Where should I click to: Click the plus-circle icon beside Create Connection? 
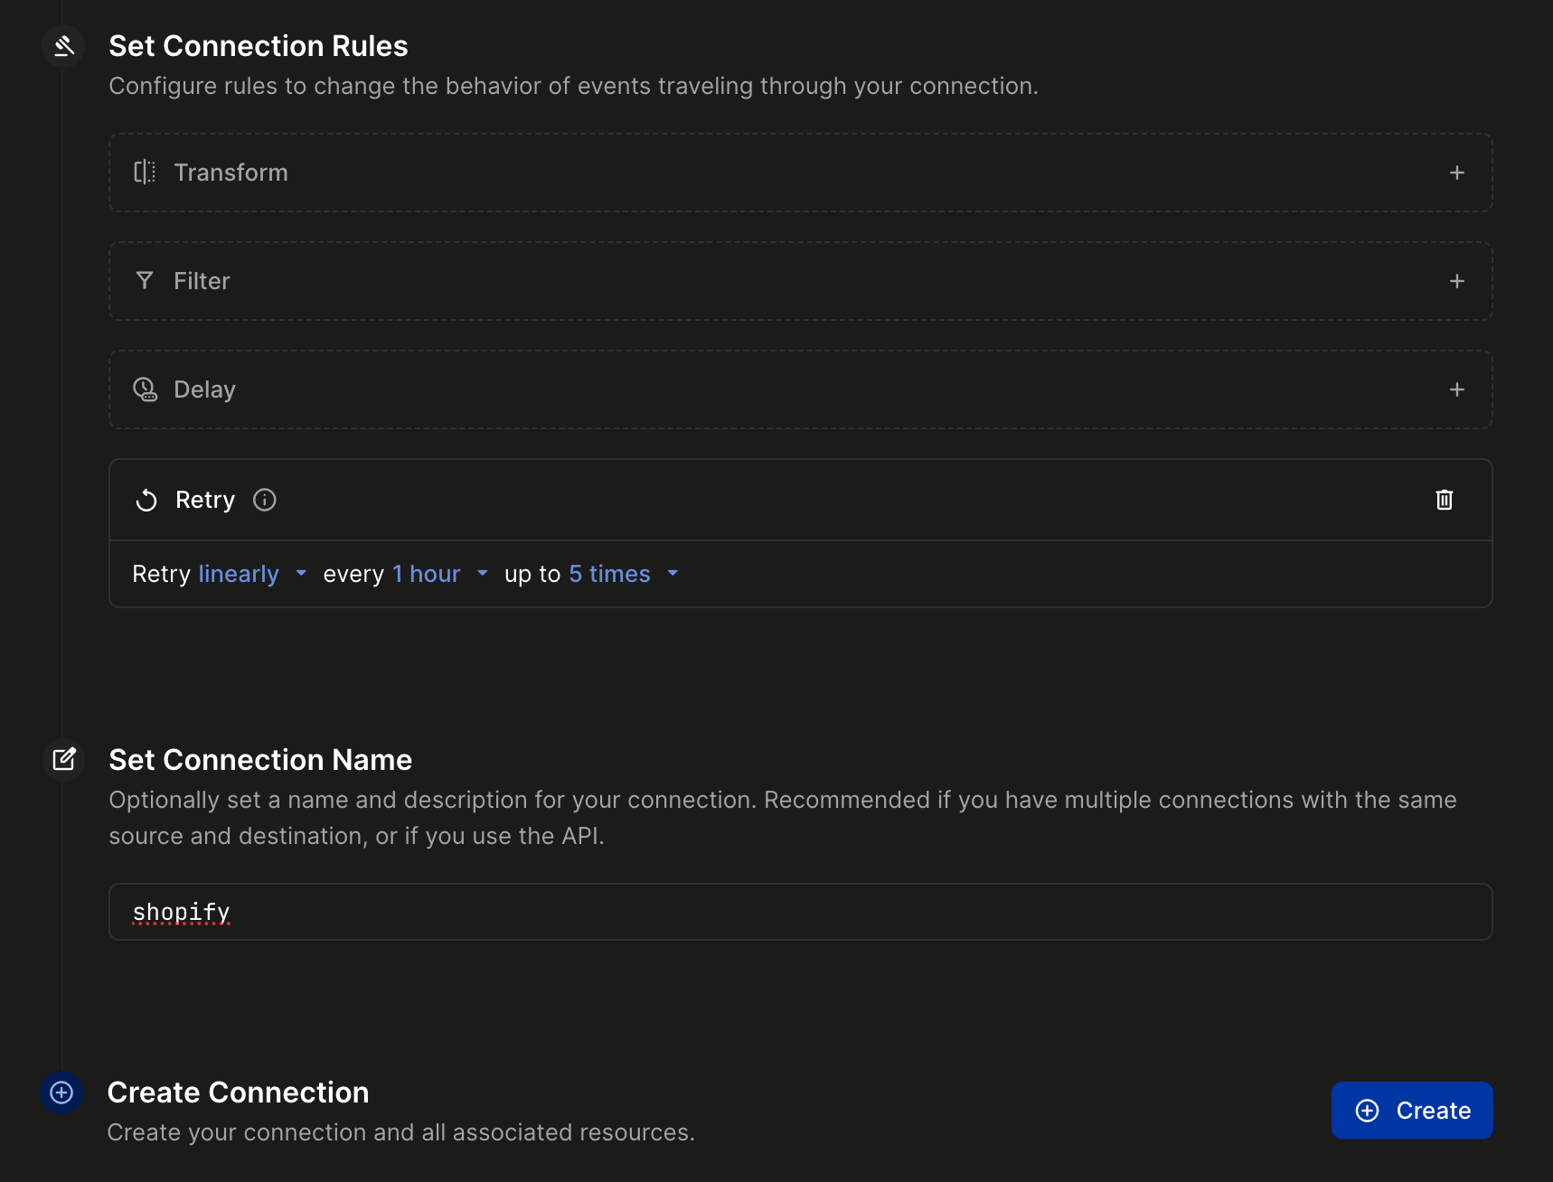click(61, 1093)
